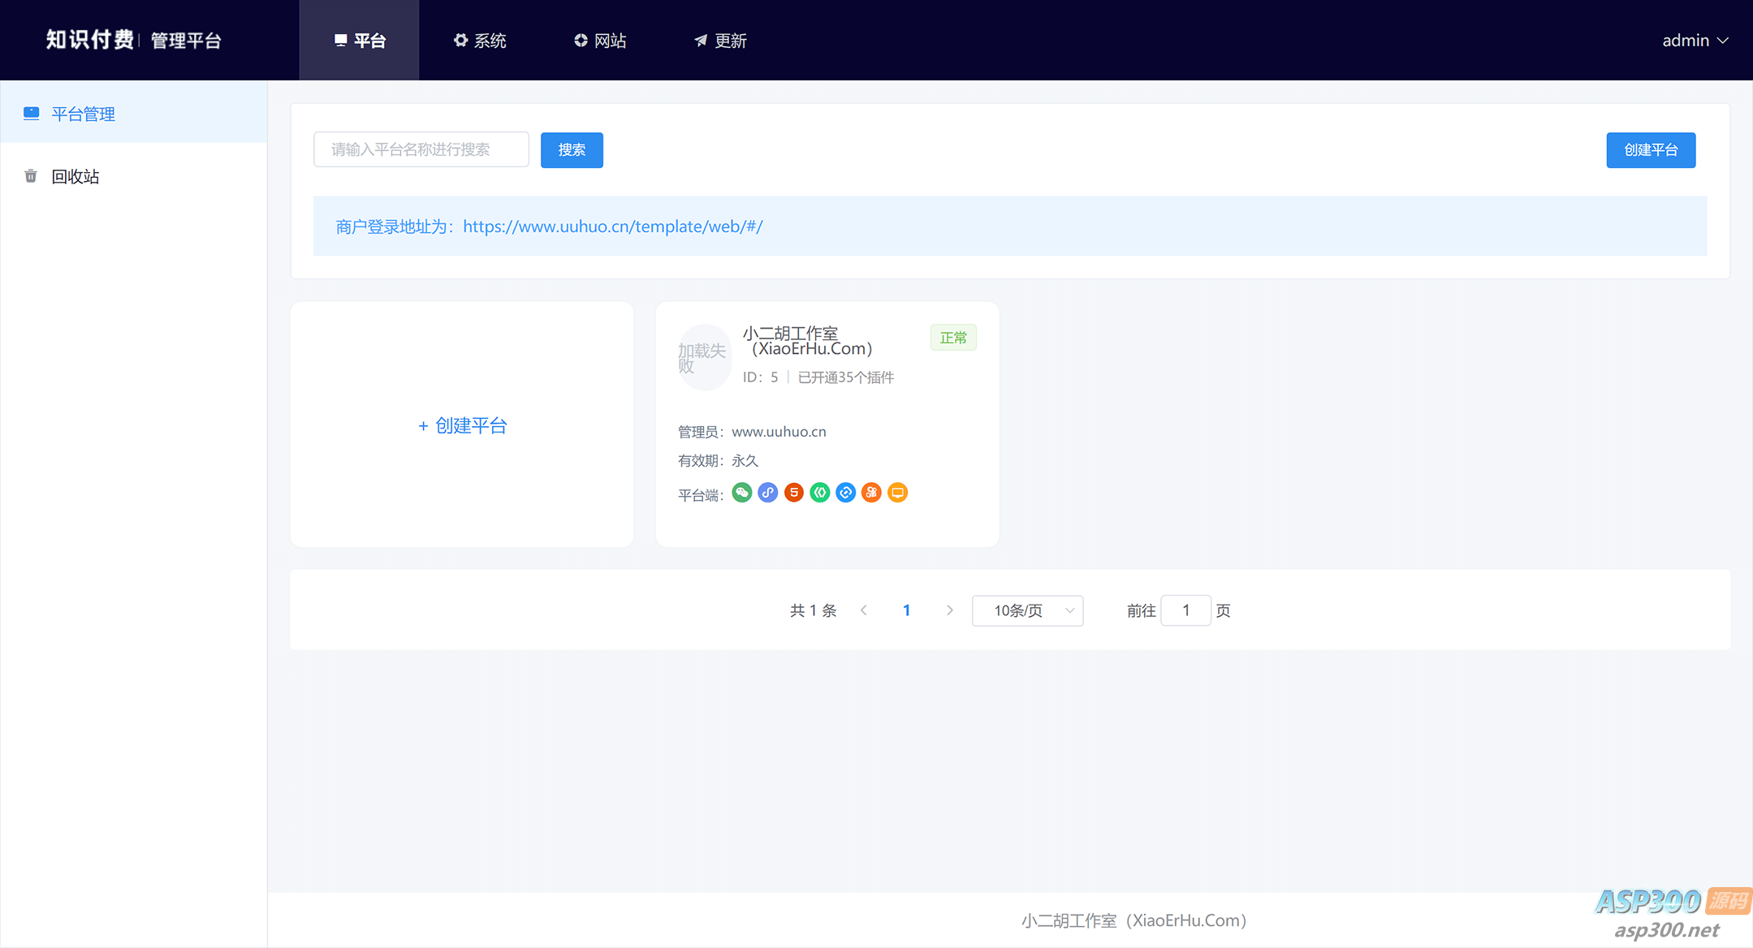The image size is (1753, 948).
Task: Click the blue mini-program link icon
Action: pos(767,493)
